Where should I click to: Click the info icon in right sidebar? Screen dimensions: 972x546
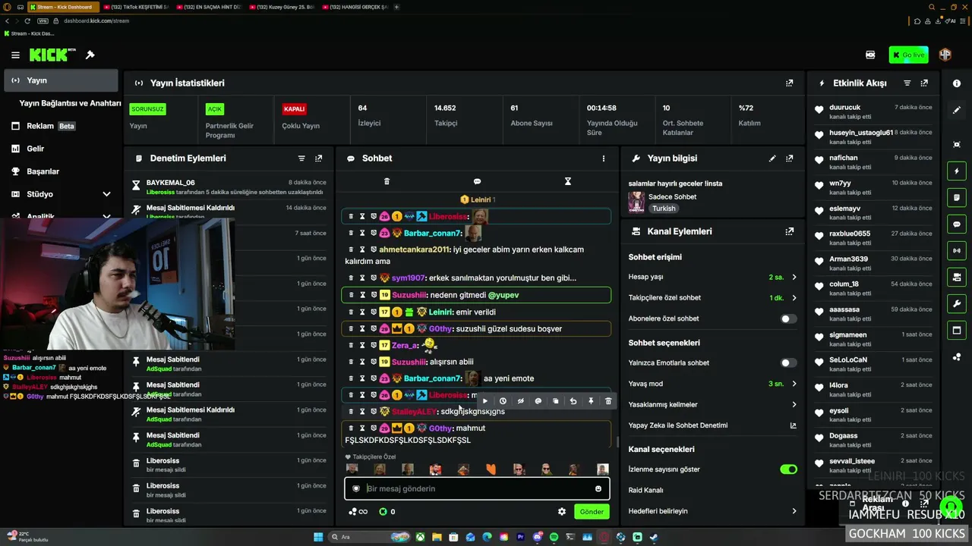(x=957, y=83)
